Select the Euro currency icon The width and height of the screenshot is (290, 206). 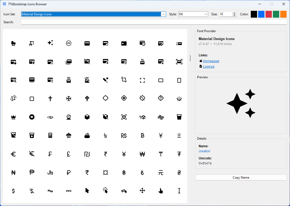13,154
